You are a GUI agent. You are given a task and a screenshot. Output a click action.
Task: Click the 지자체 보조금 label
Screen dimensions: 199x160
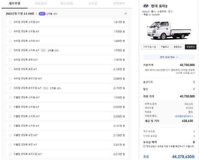click(150, 136)
